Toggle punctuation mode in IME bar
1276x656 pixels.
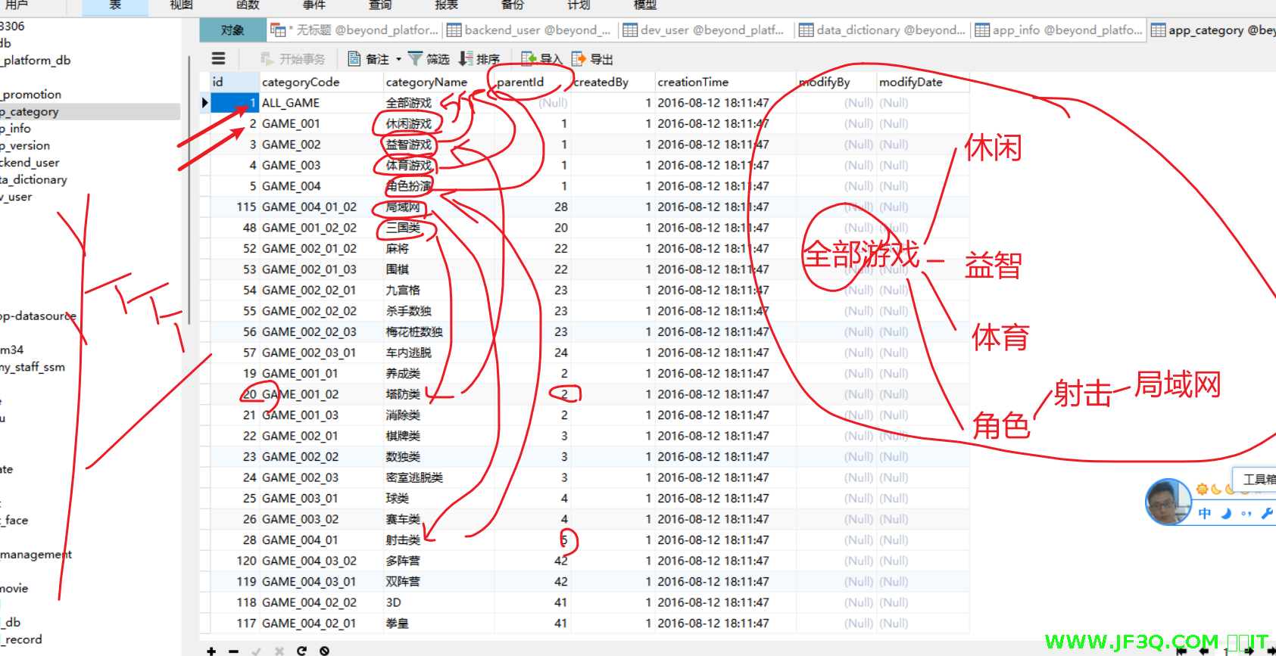[1246, 514]
